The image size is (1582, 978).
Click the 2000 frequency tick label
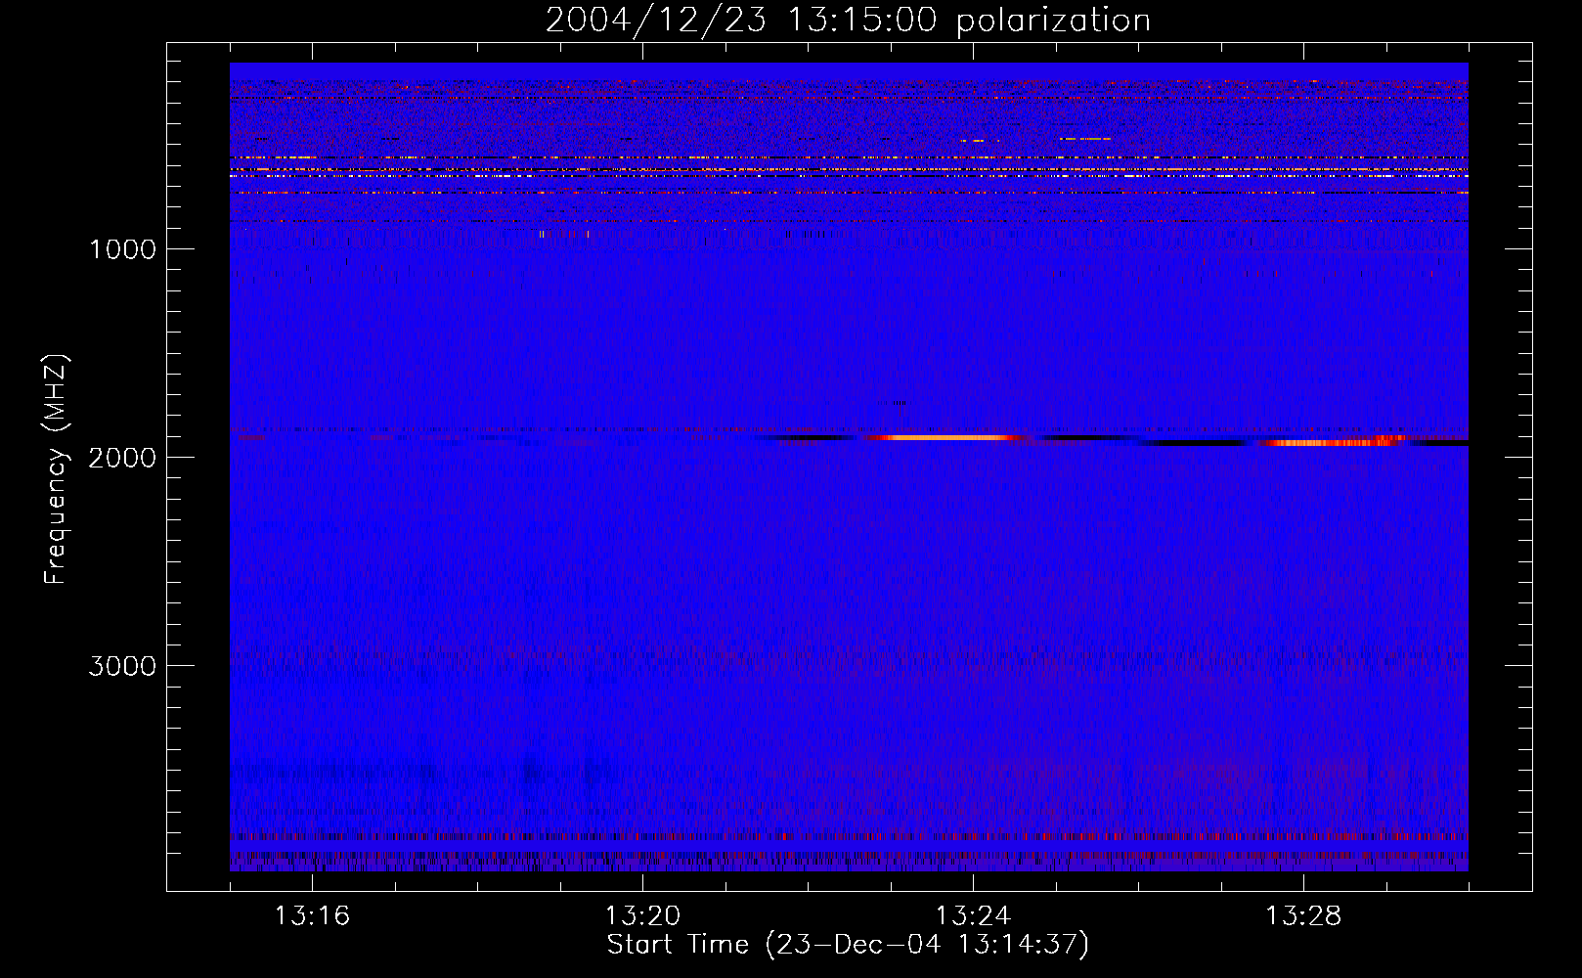tap(122, 458)
